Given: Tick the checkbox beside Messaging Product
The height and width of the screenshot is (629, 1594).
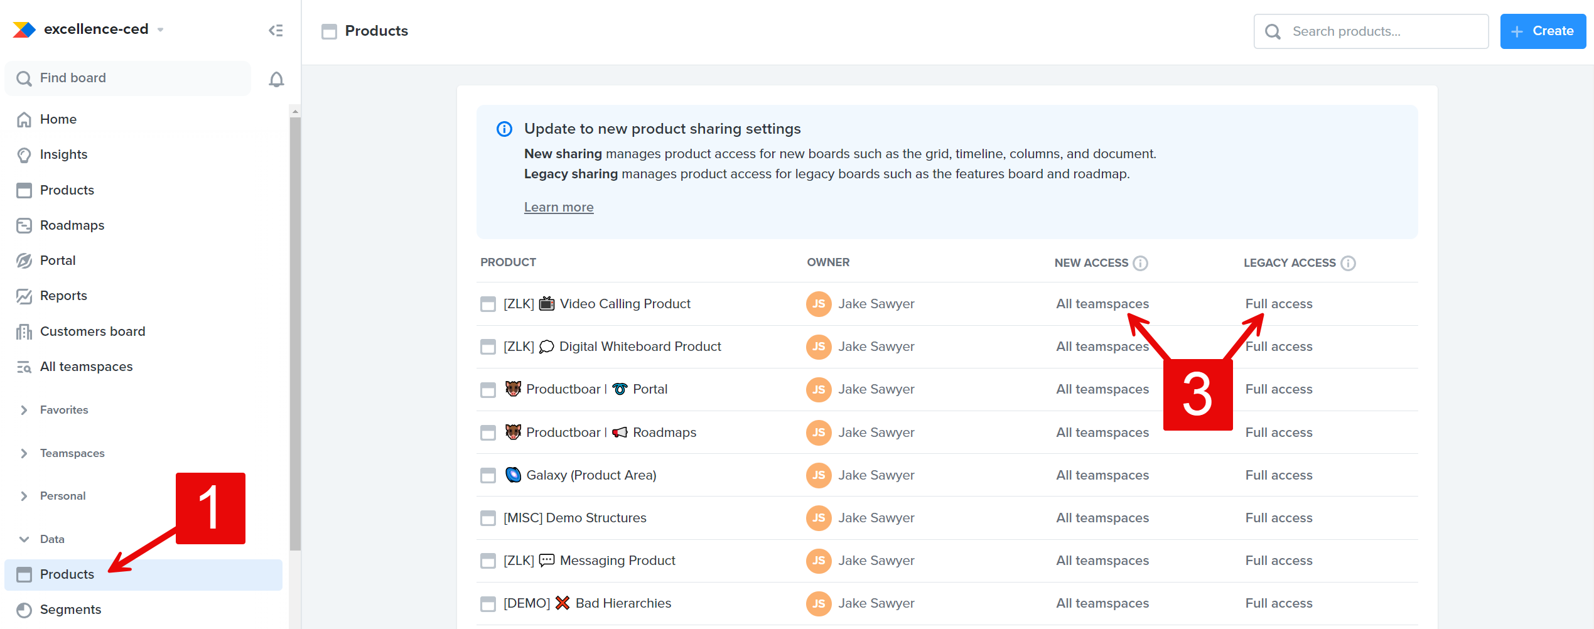Looking at the screenshot, I should [x=488, y=561].
